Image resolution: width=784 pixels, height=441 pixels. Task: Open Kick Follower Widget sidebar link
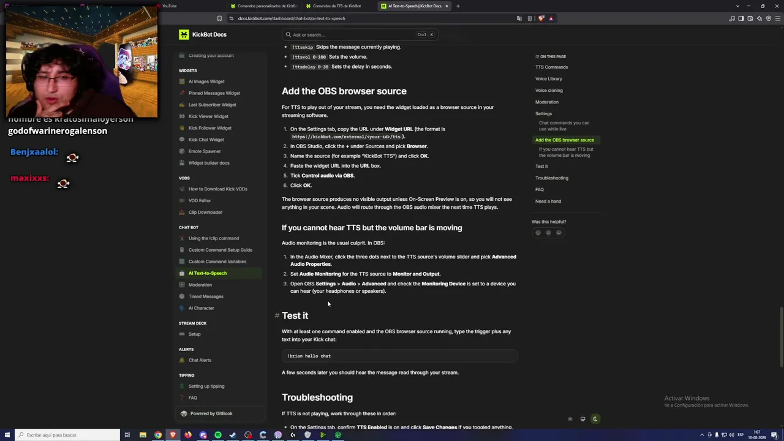point(210,128)
